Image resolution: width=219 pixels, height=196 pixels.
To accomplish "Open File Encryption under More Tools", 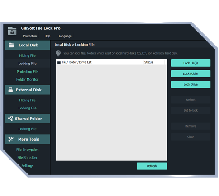I will coord(28,150).
